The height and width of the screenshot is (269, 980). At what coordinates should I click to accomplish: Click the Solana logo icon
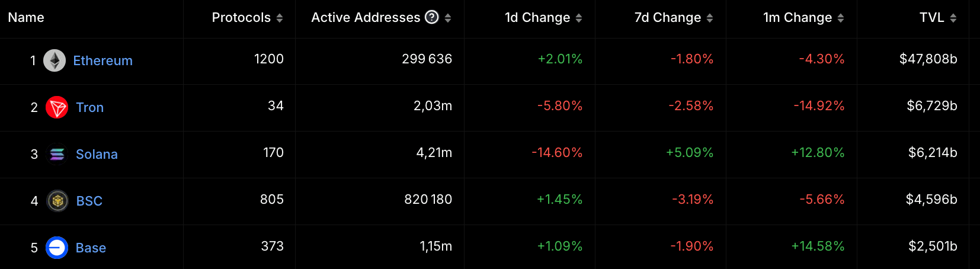[57, 154]
